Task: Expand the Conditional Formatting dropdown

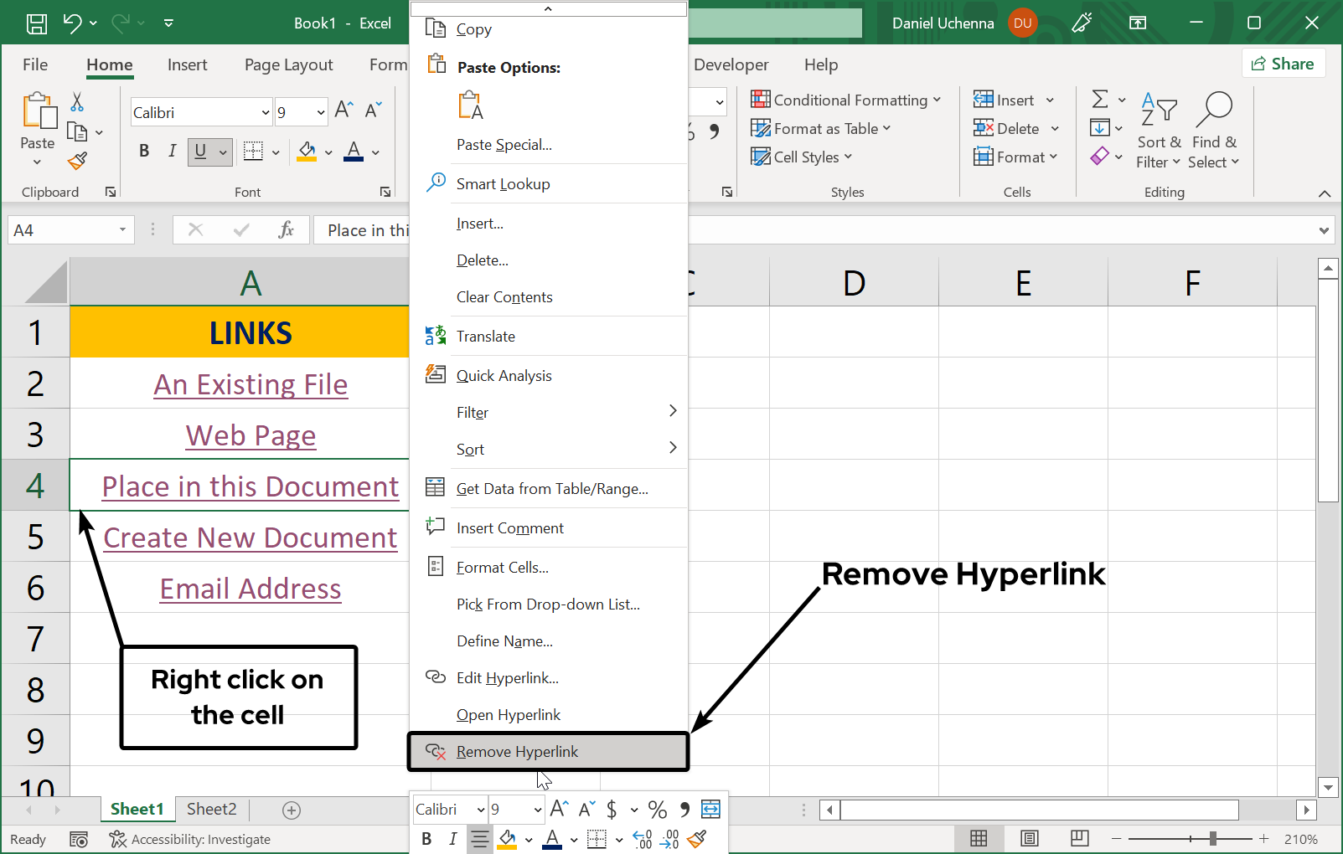Action: pyautogui.click(x=846, y=100)
